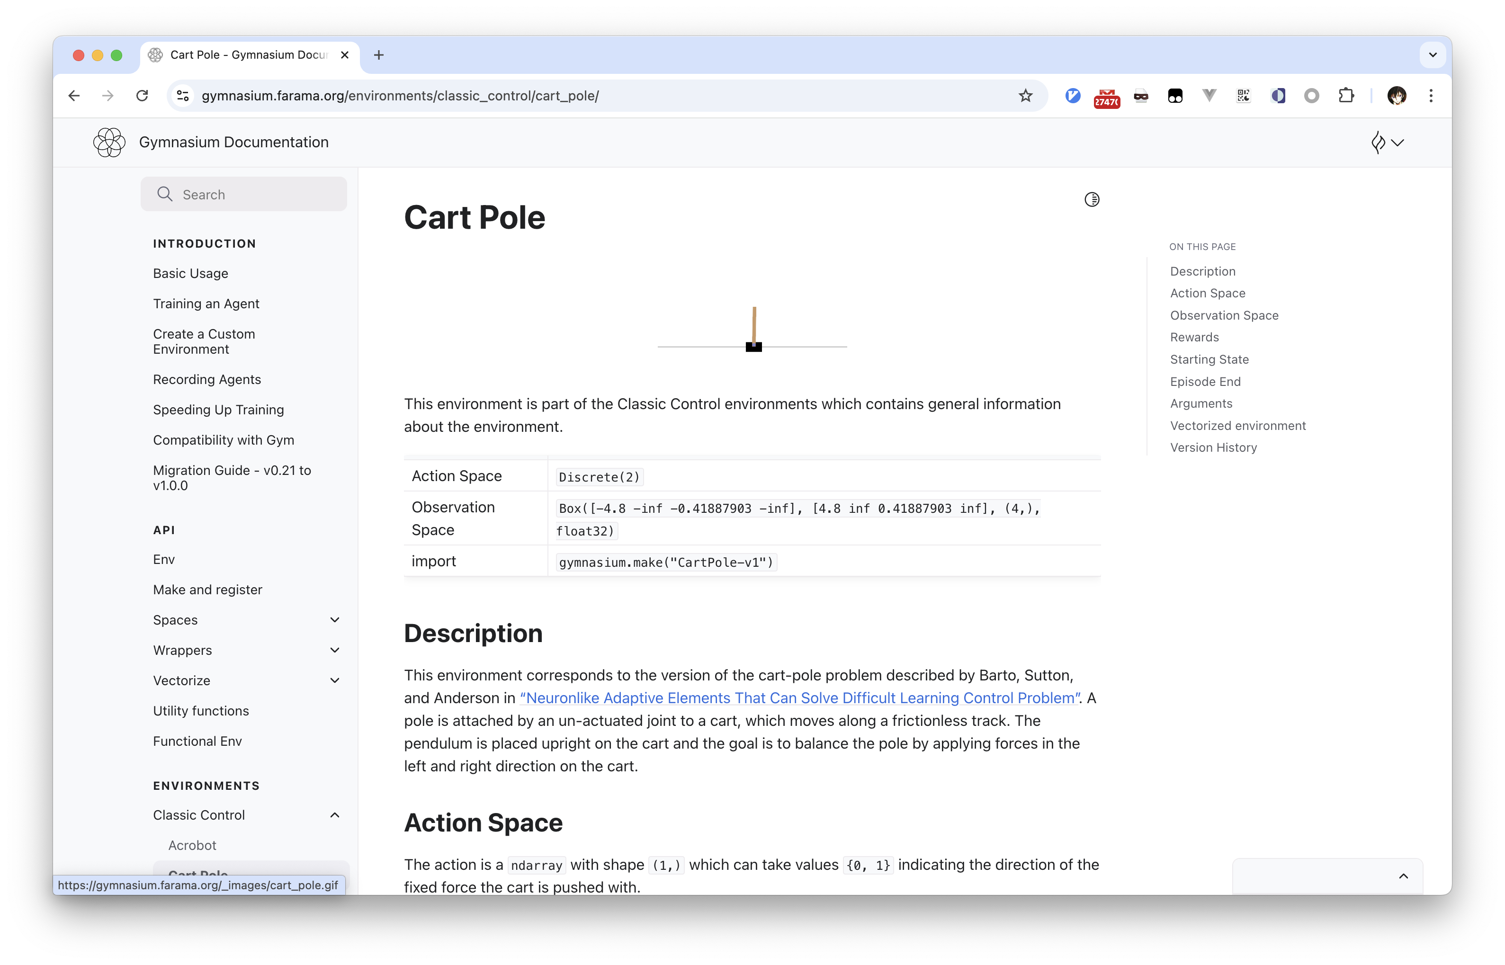The width and height of the screenshot is (1505, 965).
Task: Expand the Wrappers section
Action: 335,650
